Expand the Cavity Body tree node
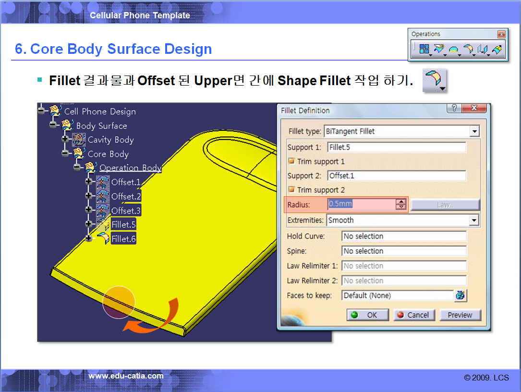Image resolution: width=521 pixels, height=392 pixels. [65, 139]
